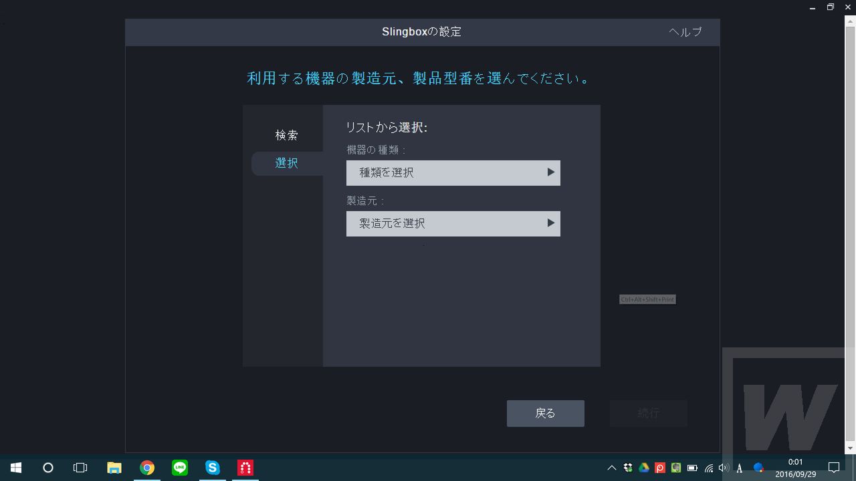Click the 戻る back button
The width and height of the screenshot is (856, 481).
(545, 414)
